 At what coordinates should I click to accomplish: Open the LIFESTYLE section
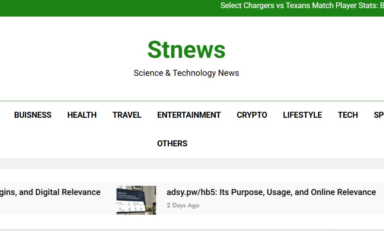(302, 115)
